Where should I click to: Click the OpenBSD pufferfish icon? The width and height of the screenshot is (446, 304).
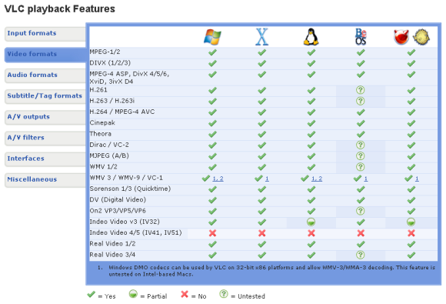click(421, 37)
